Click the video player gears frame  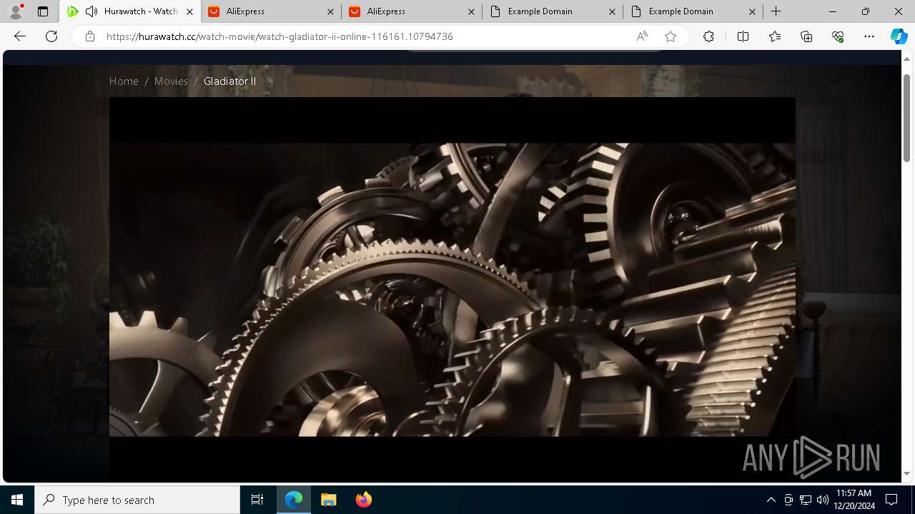point(452,289)
